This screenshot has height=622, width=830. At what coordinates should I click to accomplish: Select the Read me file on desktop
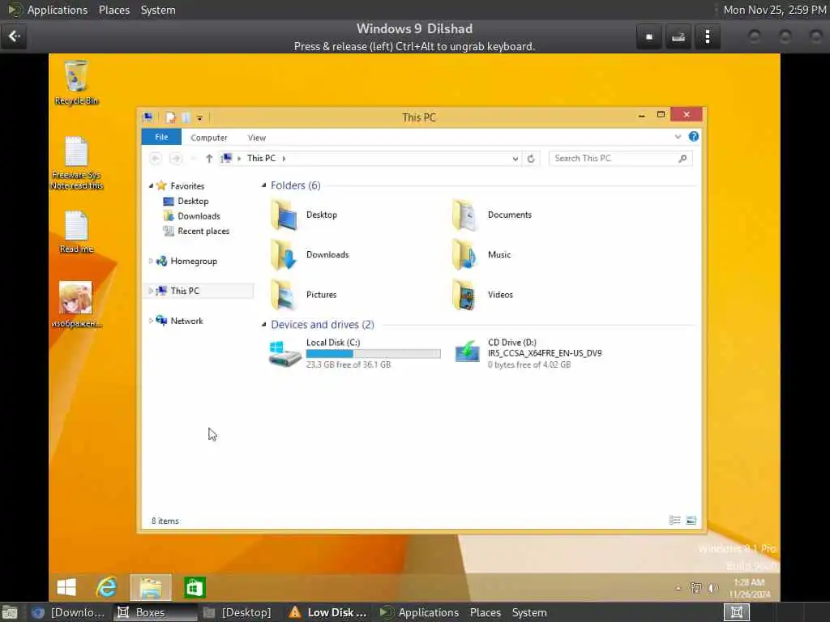(76, 232)
